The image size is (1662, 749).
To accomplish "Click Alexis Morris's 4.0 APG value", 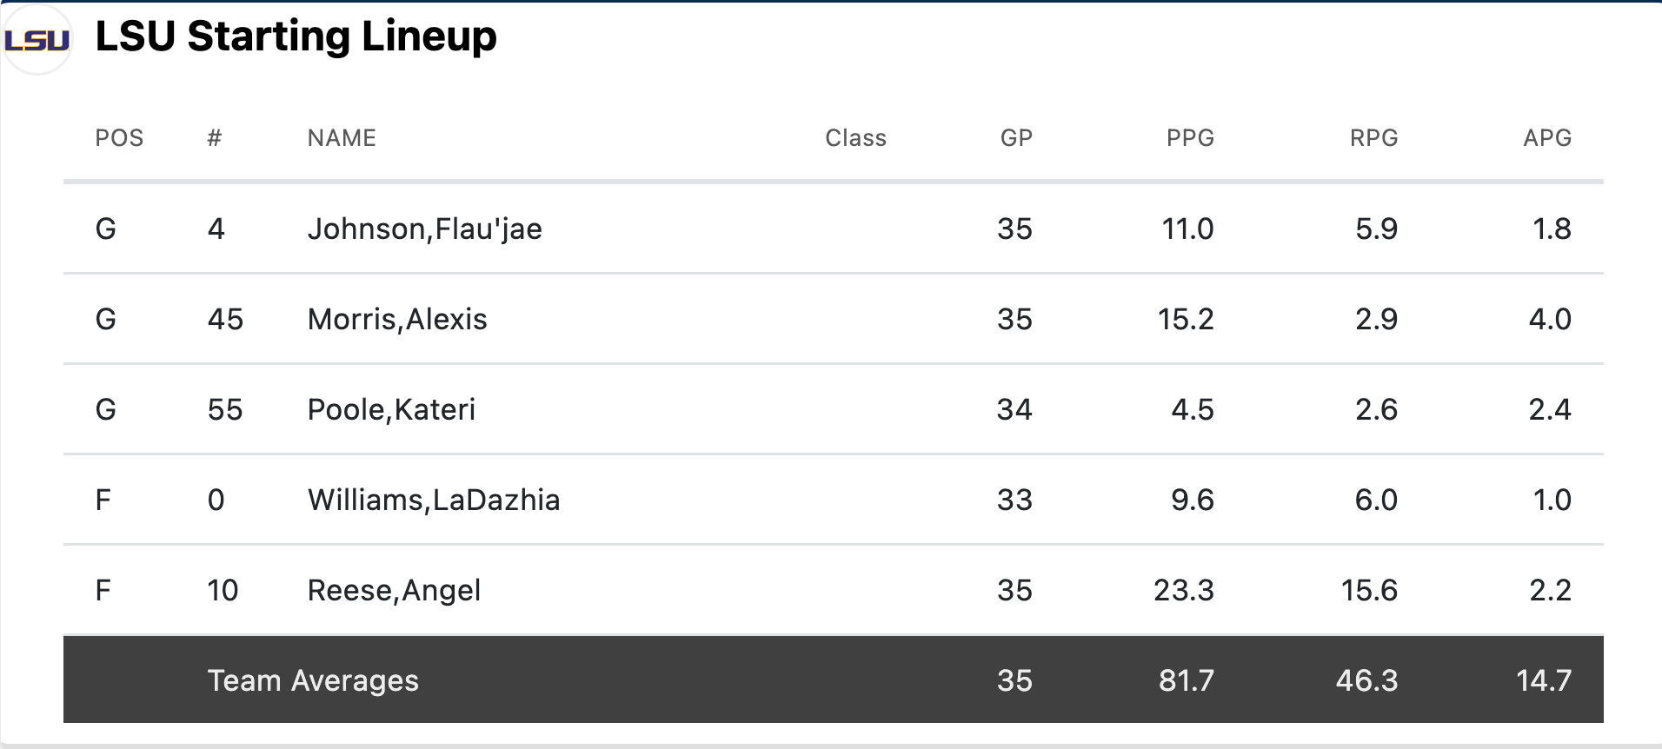I will click(x=1549, y=319).
